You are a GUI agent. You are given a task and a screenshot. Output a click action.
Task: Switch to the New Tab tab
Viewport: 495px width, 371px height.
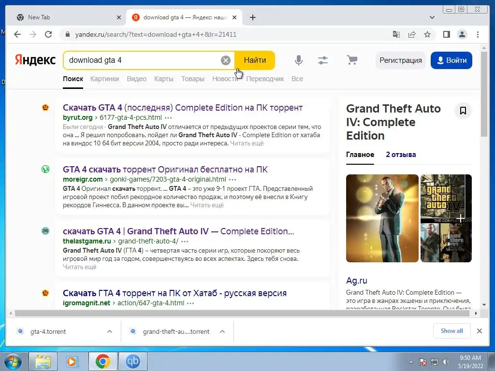[69, 17]
